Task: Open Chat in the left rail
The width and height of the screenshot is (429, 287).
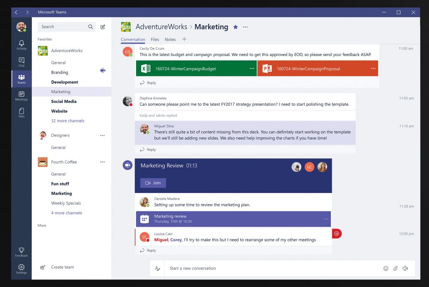Action: [21, 61]
